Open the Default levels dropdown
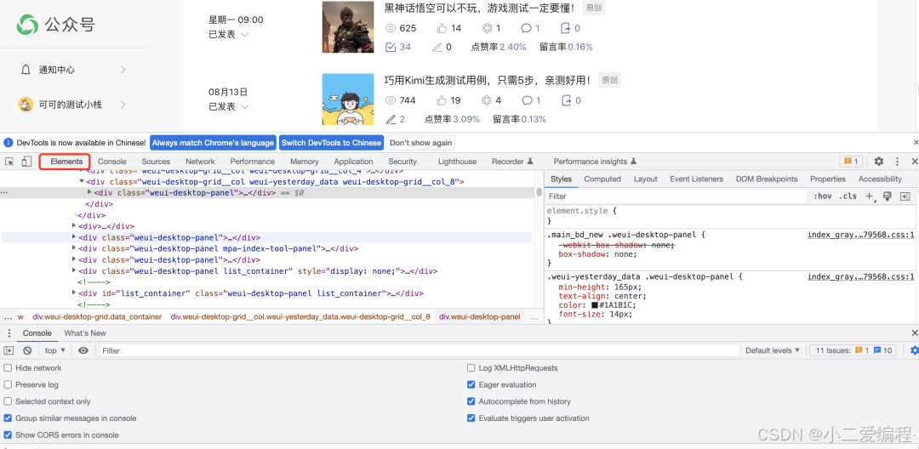The height and width of the screenshot is (449, 919). click(x=773, y=350)
